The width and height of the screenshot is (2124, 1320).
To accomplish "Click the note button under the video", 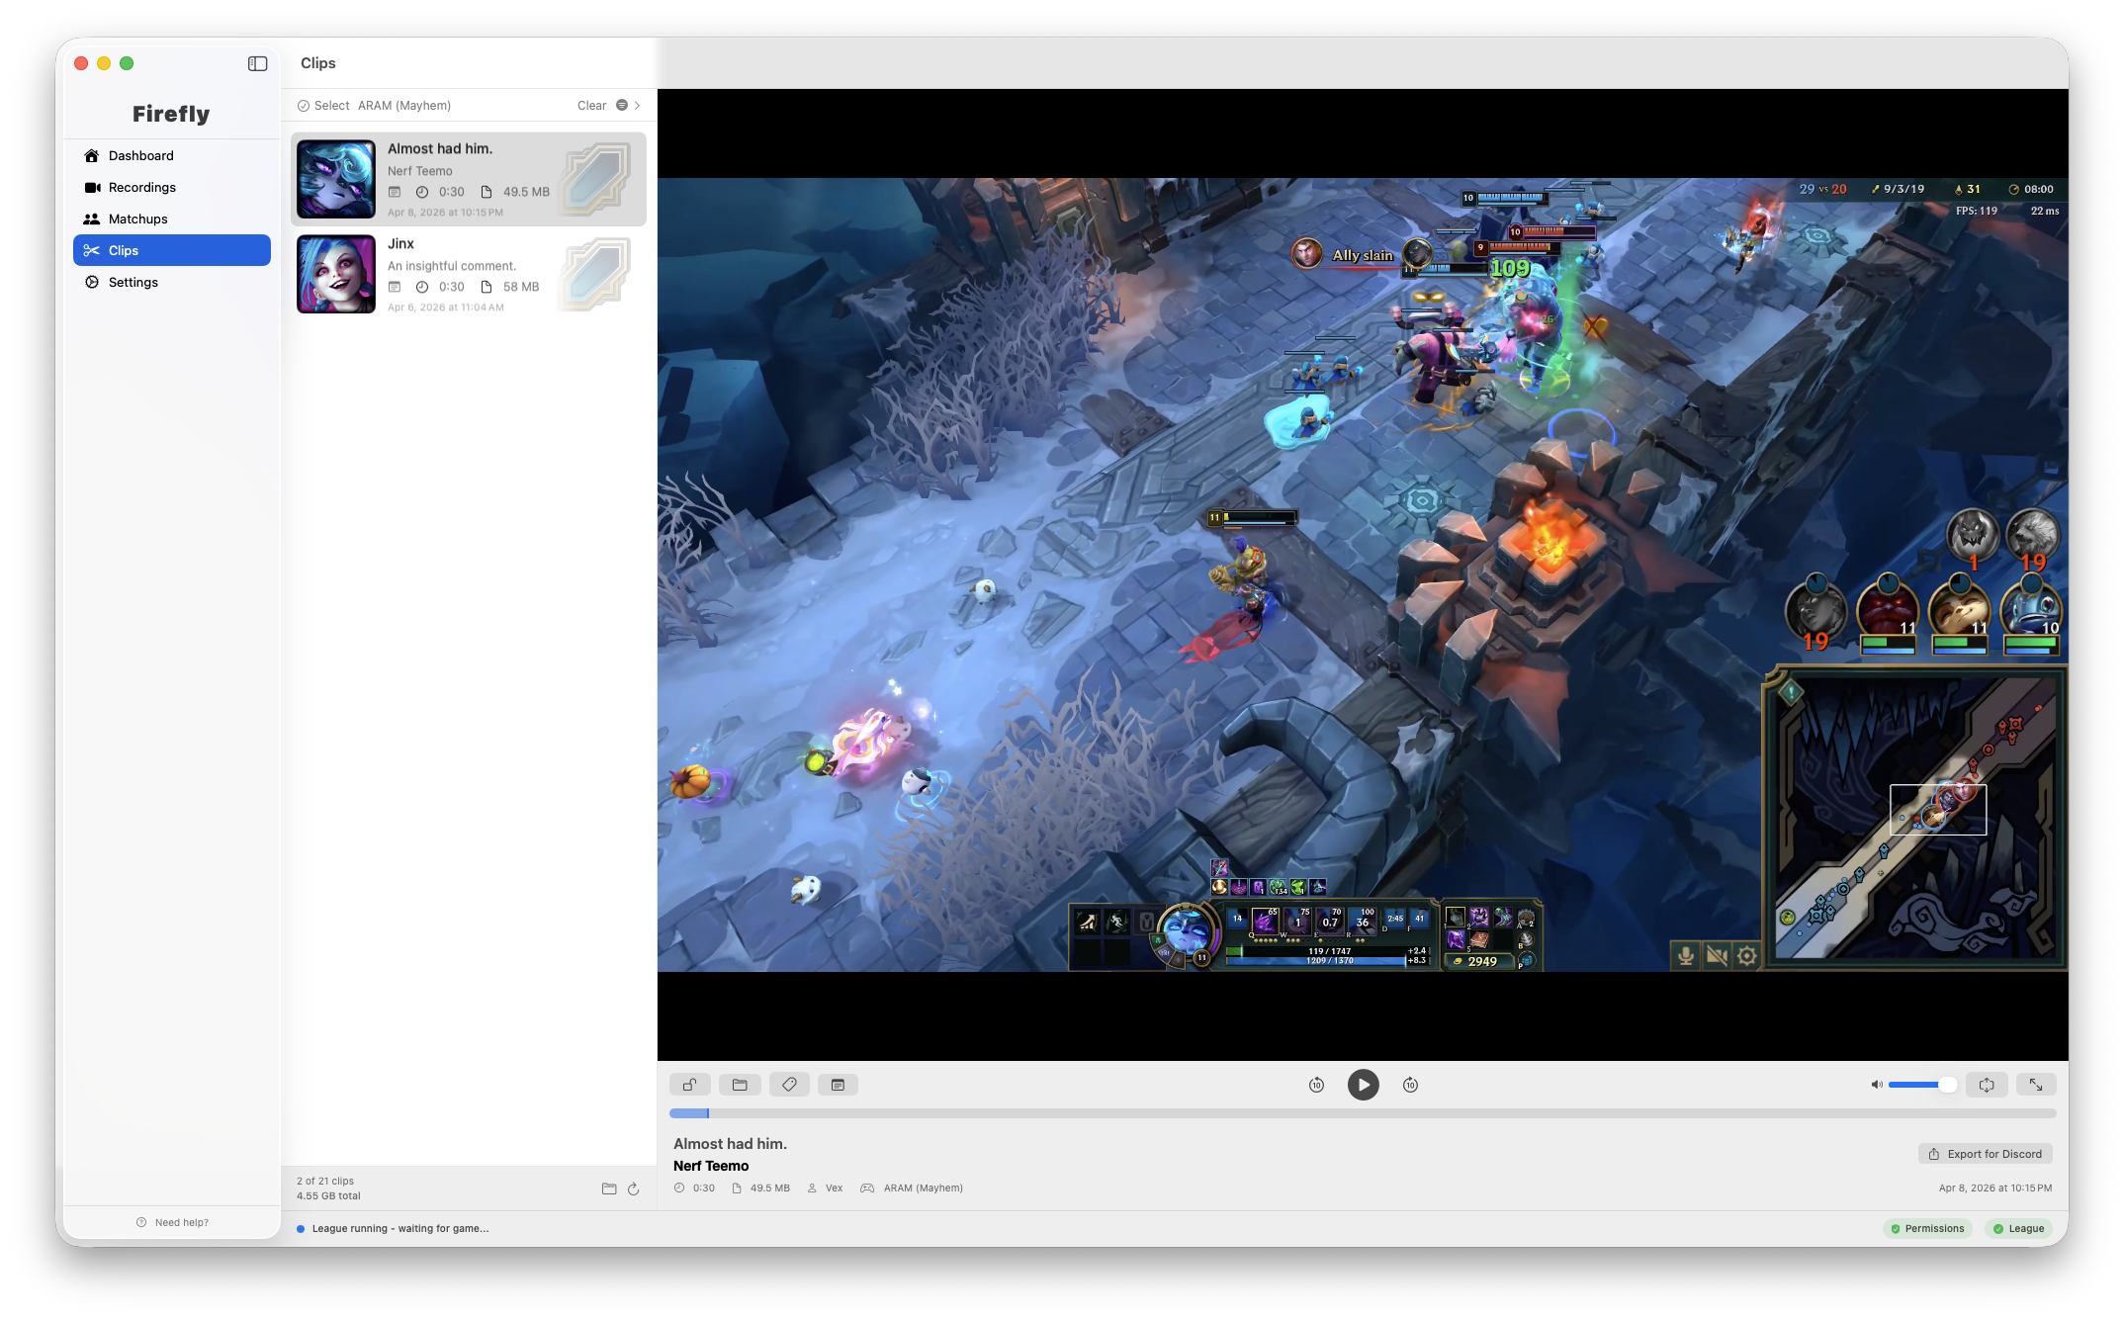I will click(x=838, y=1085).
